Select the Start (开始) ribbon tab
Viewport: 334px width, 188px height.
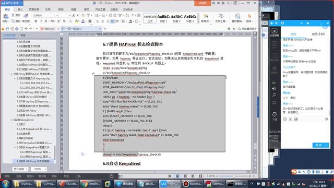click(x=7, y=9)
